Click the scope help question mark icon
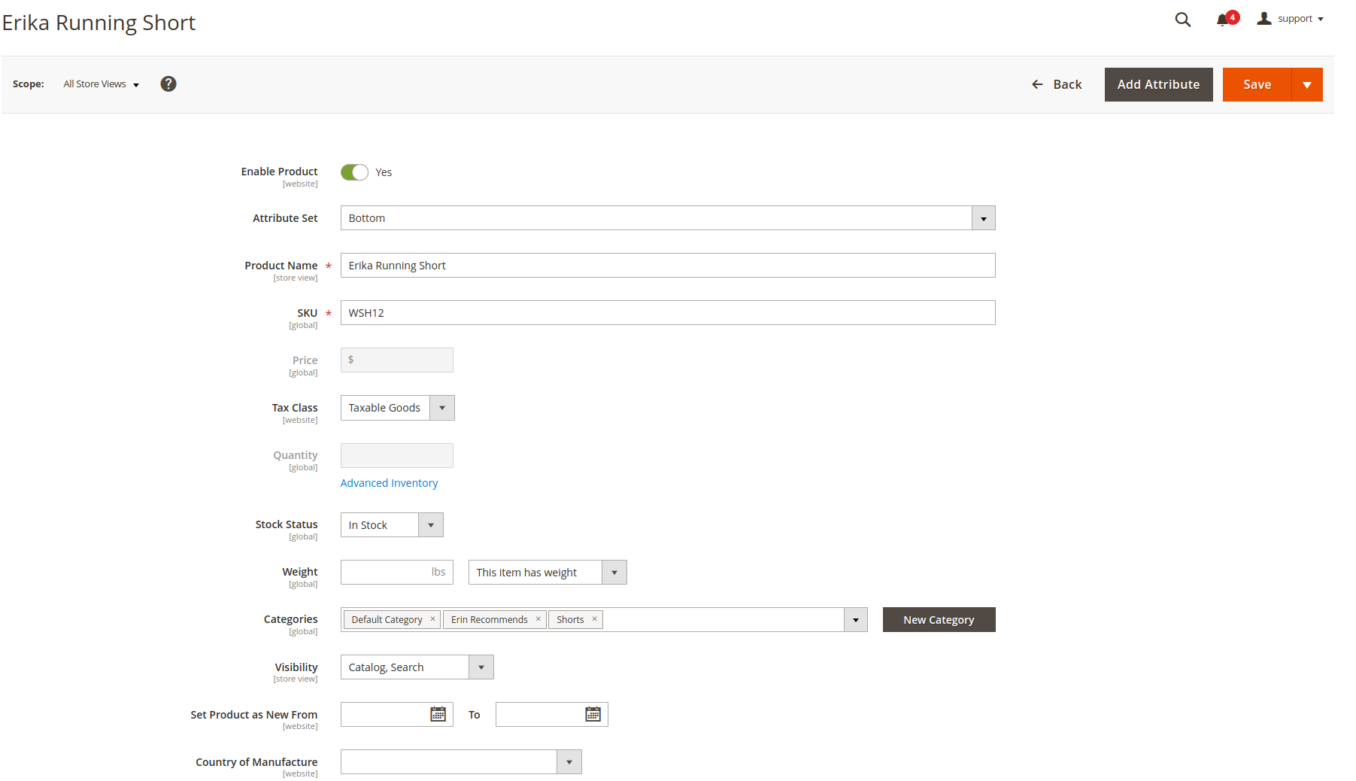Screen dimensions: 1356x781 [168, 84]
